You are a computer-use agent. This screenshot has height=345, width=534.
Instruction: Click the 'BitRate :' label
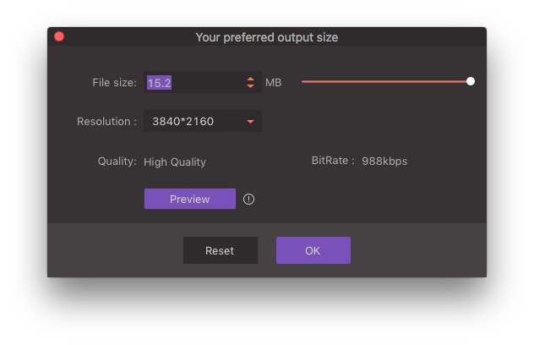[333, 162]
